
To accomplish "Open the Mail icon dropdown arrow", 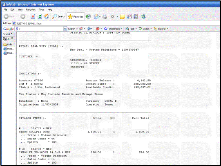I will 100,17.
